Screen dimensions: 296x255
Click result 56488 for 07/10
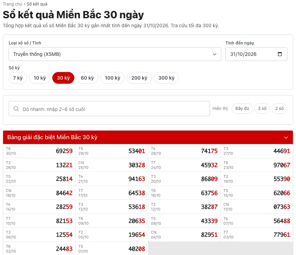tap(282, 221)
